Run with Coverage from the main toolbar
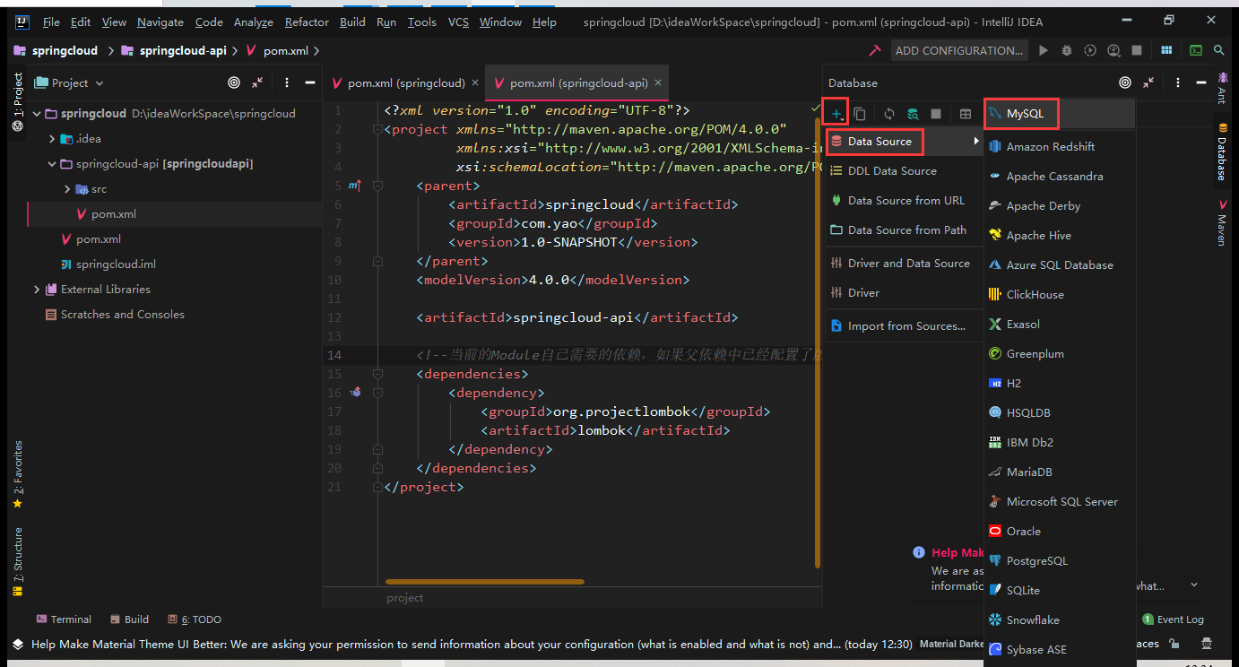Screen dimensions: 1239x667 click(x=1090, y=50)
